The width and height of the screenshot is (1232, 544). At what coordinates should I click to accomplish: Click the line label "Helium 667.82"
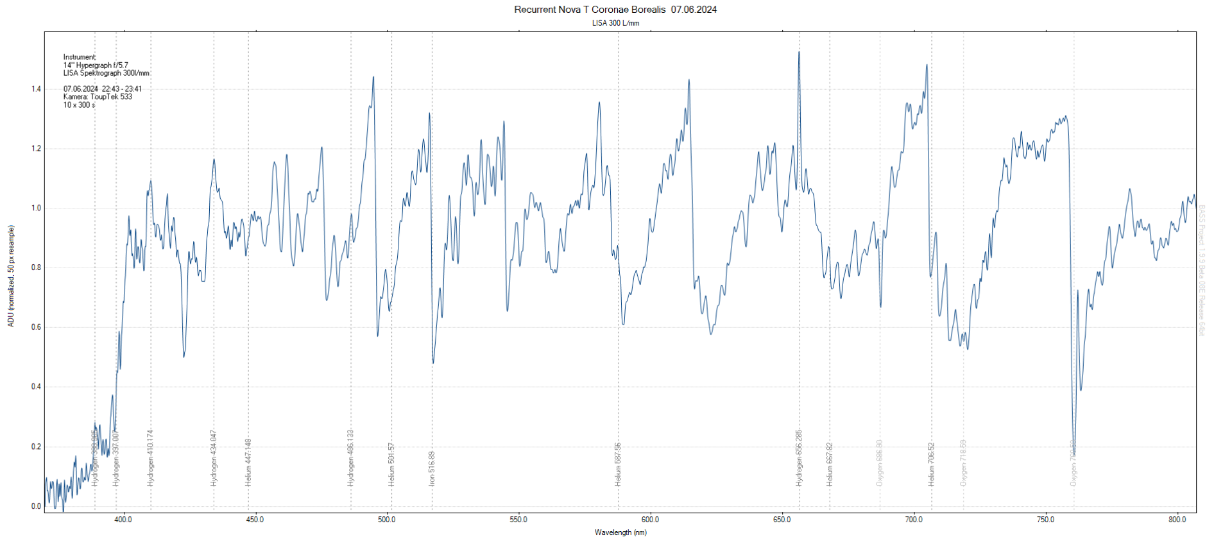(830, 464)
